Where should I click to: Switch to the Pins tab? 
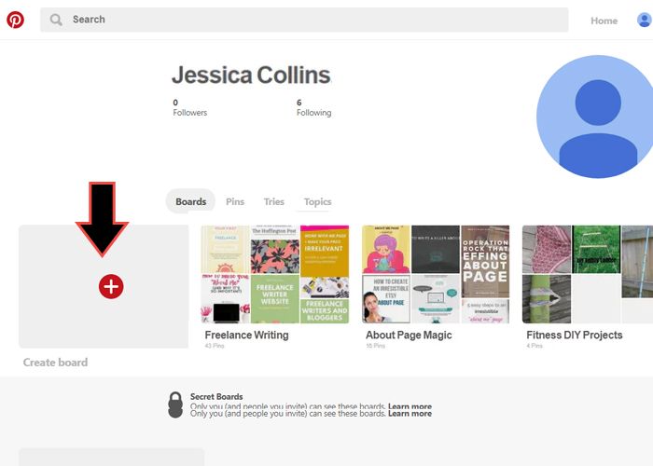tap(235, 202)
